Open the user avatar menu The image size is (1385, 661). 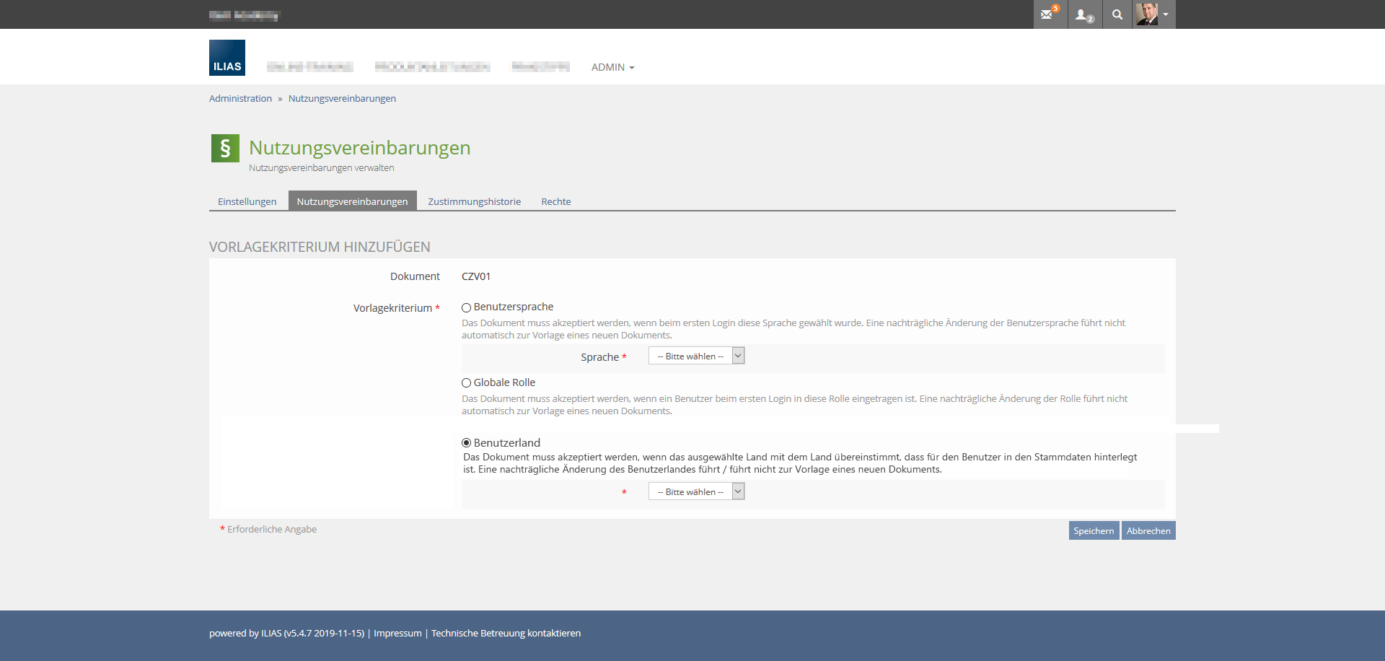point(1153,14)
